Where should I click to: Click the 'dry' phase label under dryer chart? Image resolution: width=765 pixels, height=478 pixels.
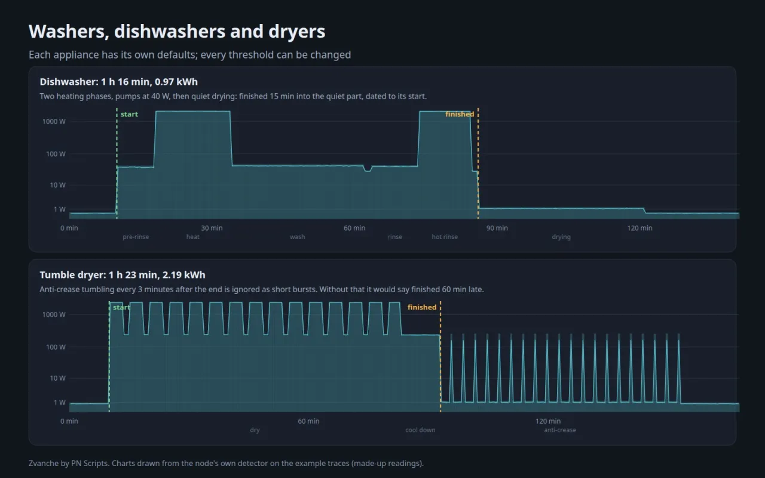(x=255, y=430)
